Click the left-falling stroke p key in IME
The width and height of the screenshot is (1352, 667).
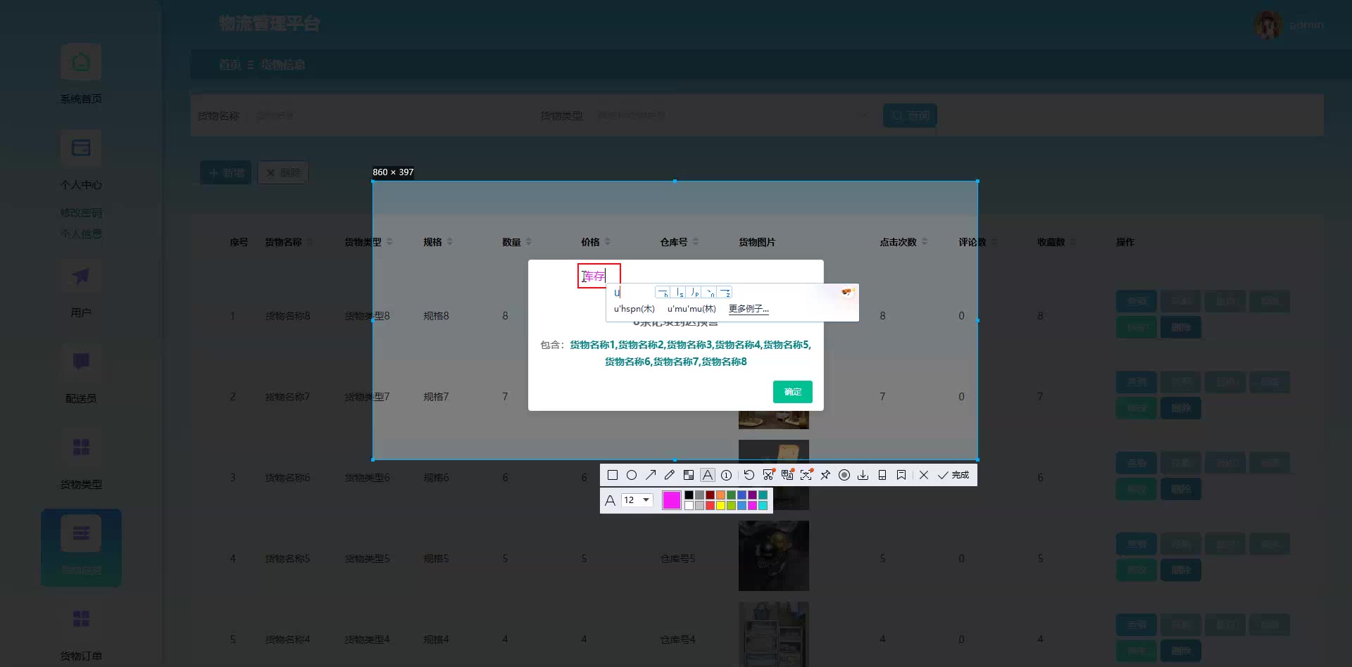click(x=694, y=292)
